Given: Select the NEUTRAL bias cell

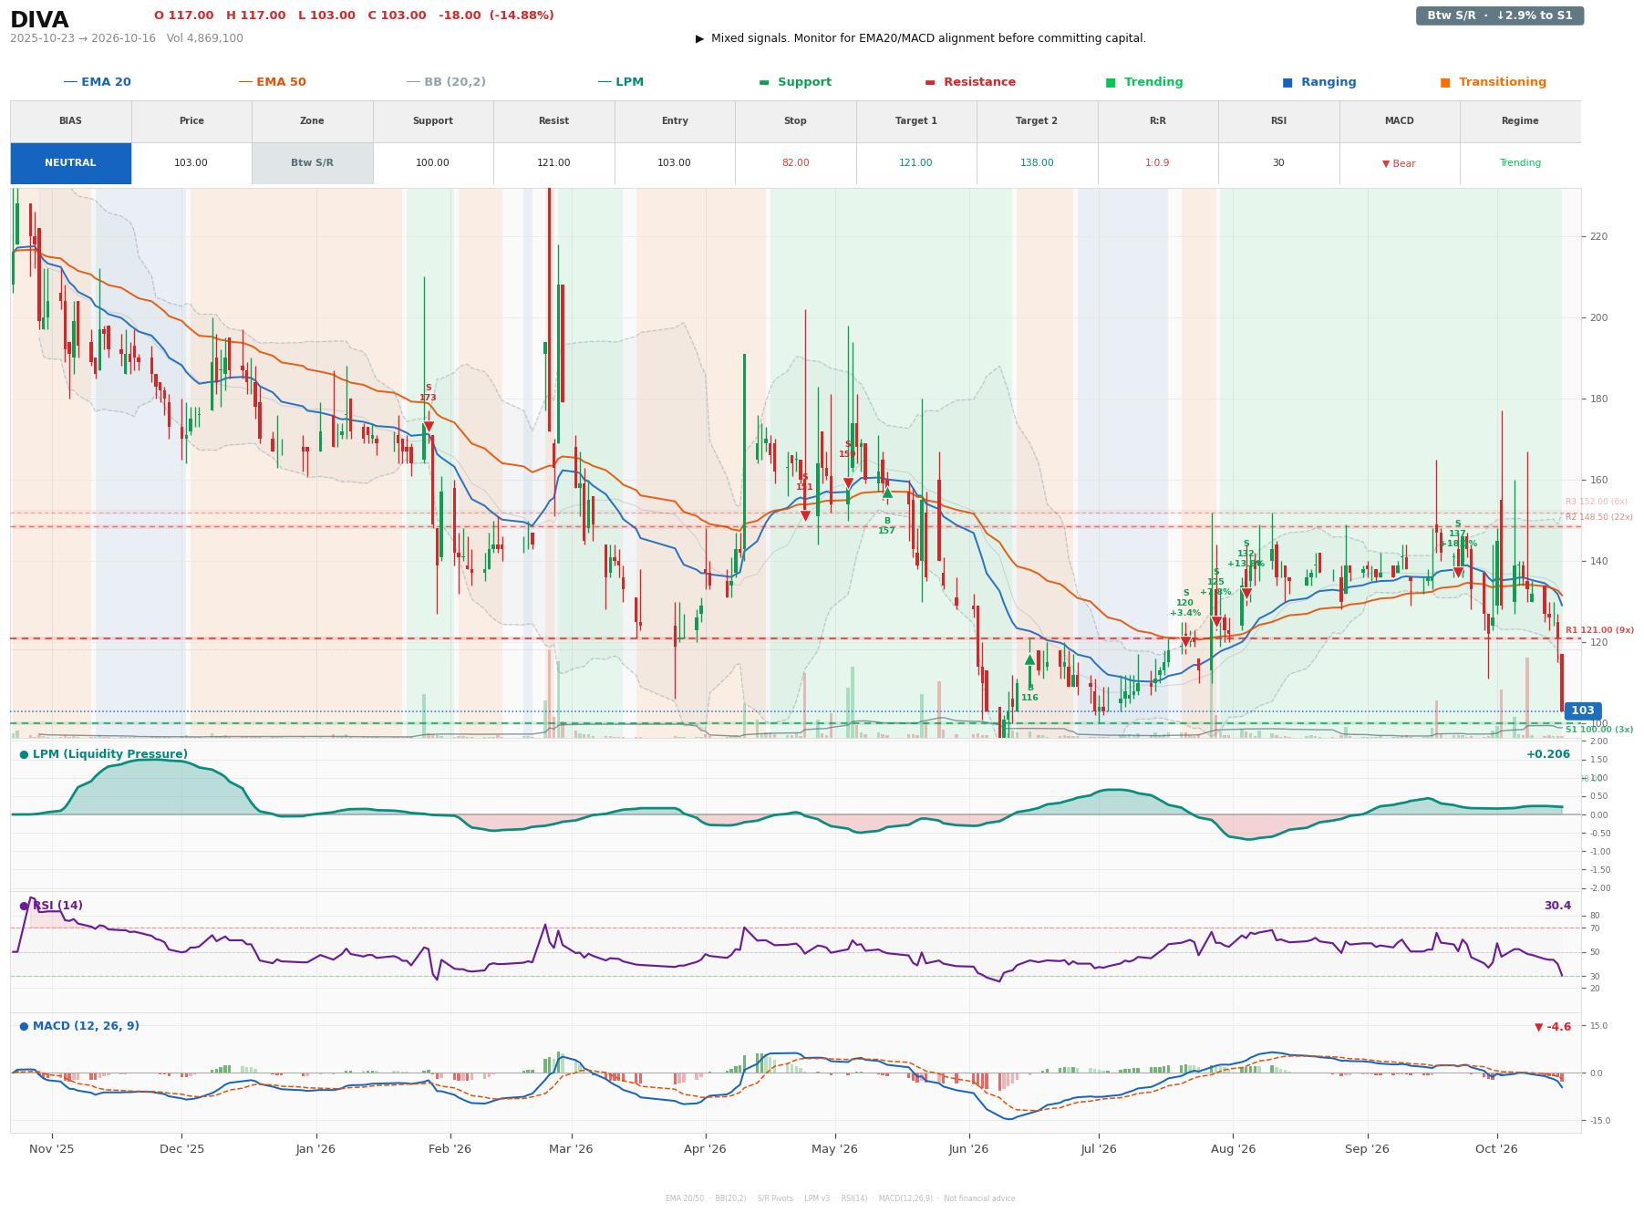Looking at the screenshot, I should pyautogui.click(x=70, y=163).
